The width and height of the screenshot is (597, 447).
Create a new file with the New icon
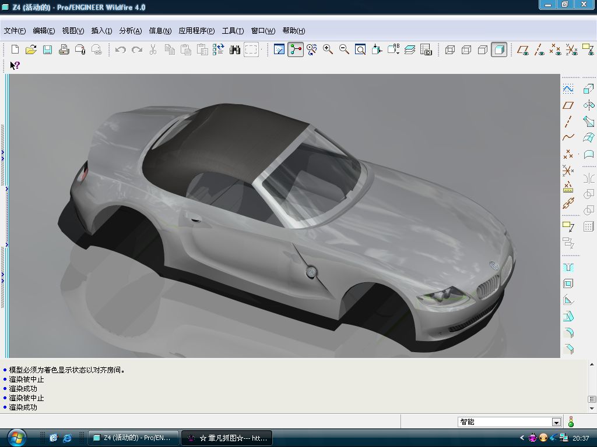tap(15, 49)
